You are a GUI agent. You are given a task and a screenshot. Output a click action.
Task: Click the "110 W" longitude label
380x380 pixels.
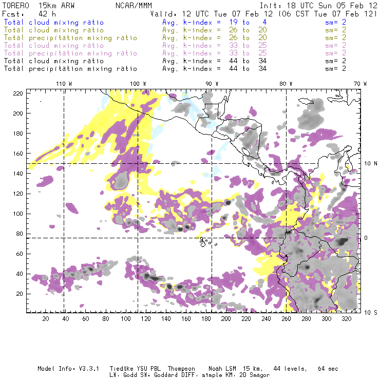tap(64, 84)
